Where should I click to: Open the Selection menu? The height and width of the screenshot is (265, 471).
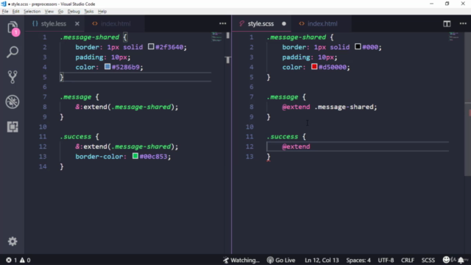(32, 12)
